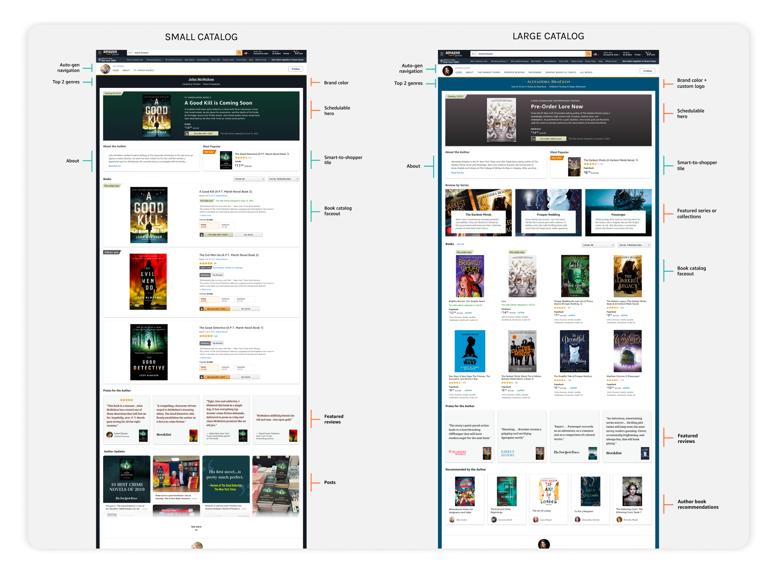Click star rating for The Evil Men Do
The height and width of the screenshot is (575, 777).
(x=206, y=263)
